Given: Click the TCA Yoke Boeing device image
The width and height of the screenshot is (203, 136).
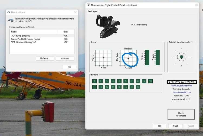Looking at the screenshot, I should coord(108,26).
